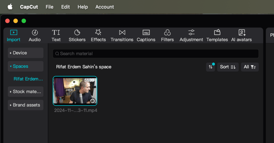Open the Templates icon
The height and width of the screenshot is (143, 274).
(217, 32)
